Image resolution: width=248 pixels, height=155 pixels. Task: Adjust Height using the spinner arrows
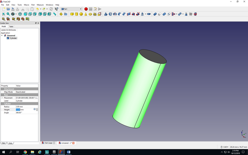point(37,110)
